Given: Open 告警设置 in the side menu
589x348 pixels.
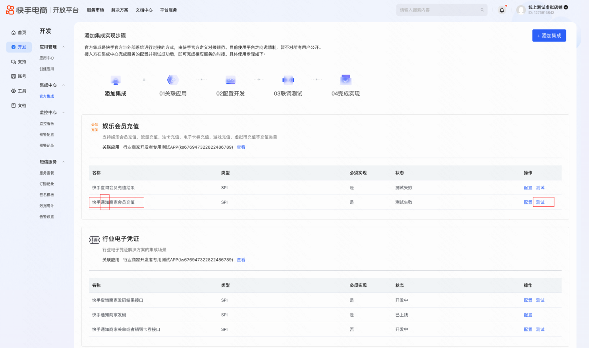Looking at the screenshot, I should (46, 217).
